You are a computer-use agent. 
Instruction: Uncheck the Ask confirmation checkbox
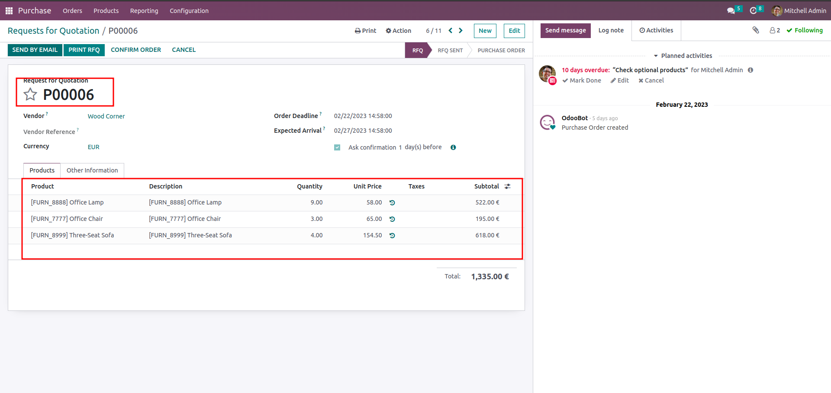tap(337, 147)
